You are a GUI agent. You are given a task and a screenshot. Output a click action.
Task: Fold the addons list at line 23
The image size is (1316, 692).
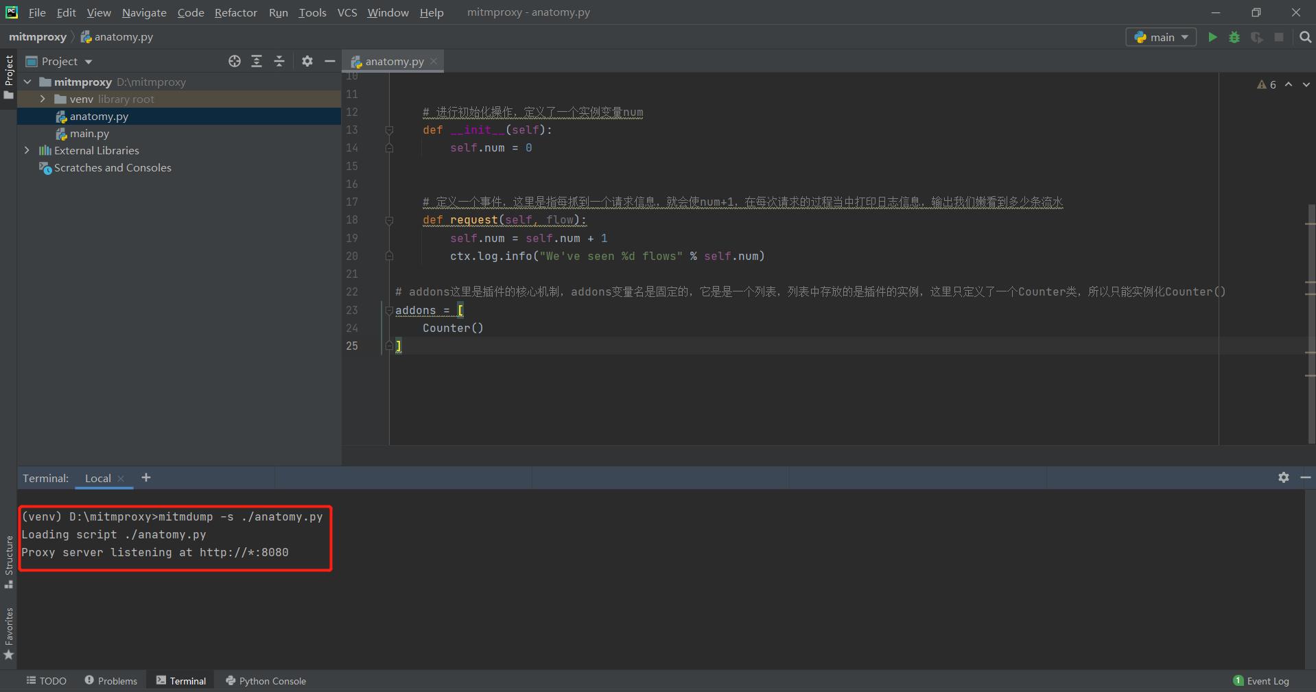[389, 311]
